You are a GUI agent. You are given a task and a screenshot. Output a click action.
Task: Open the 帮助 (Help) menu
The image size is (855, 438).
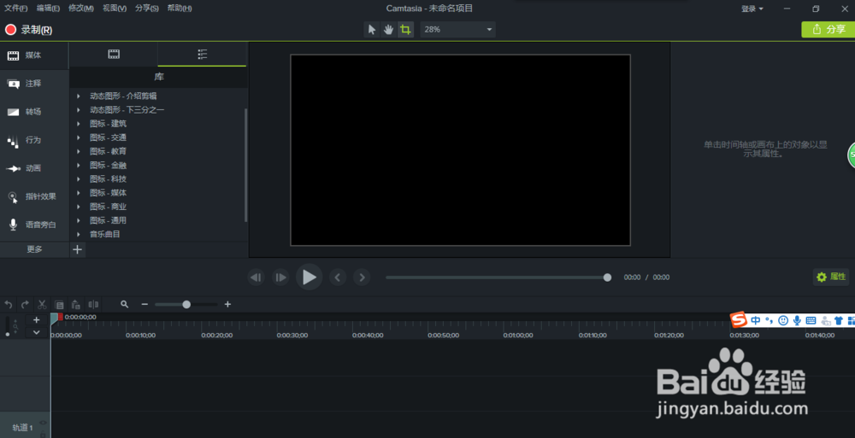(x=180, y=9)
